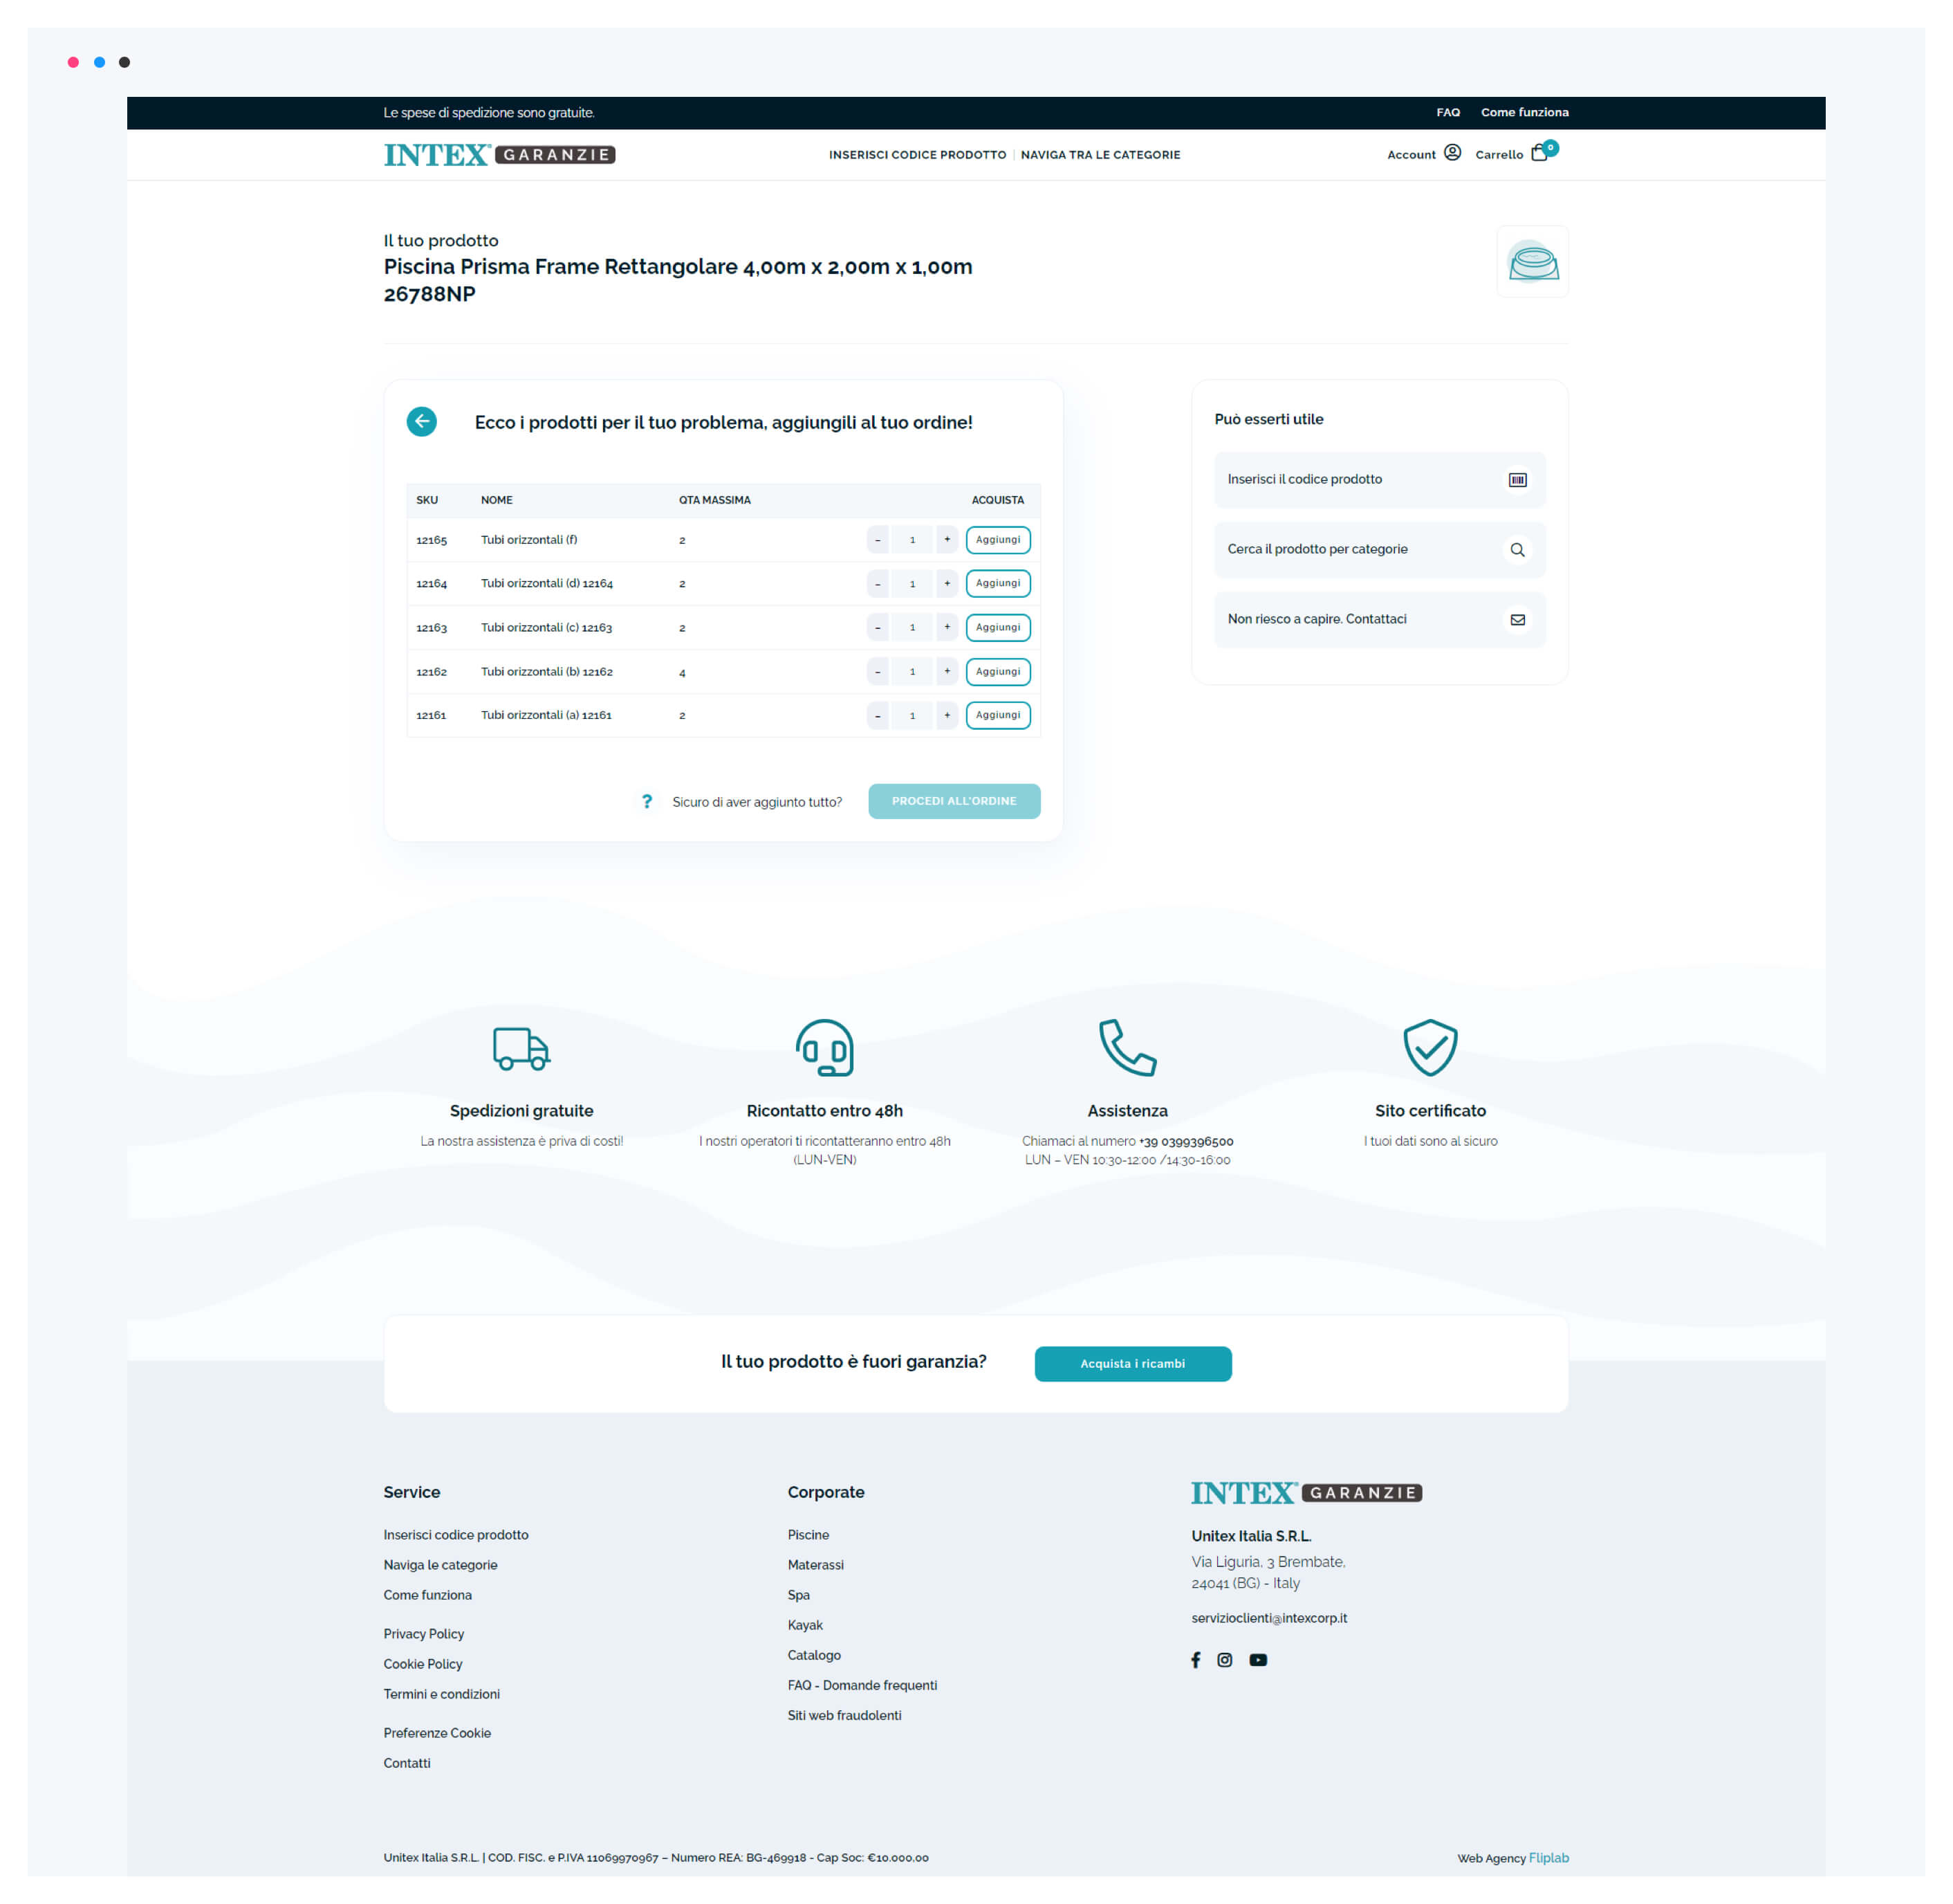Open Termini e condizioni footer link

click(442, 1694)
